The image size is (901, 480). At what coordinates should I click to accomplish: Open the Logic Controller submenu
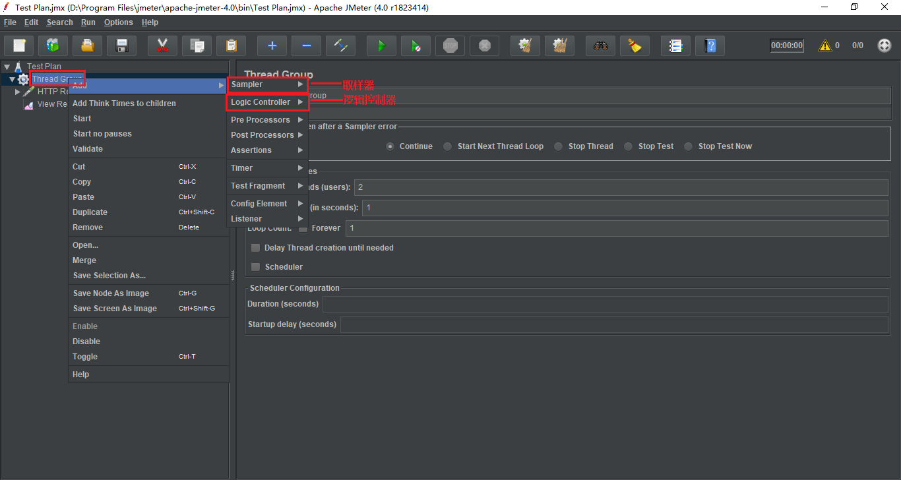pos(267,102)
